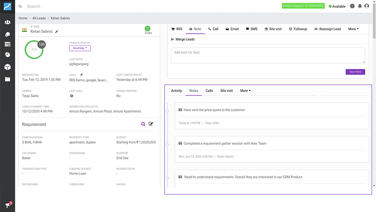Switch to the Activity tab
Image resolution: width=376 pixels, height=212 pixels.
coord(177,91)
